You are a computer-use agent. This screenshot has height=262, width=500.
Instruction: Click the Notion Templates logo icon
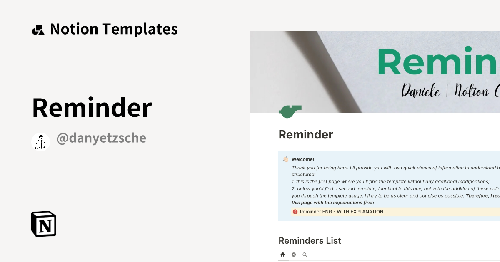(38, 29)
